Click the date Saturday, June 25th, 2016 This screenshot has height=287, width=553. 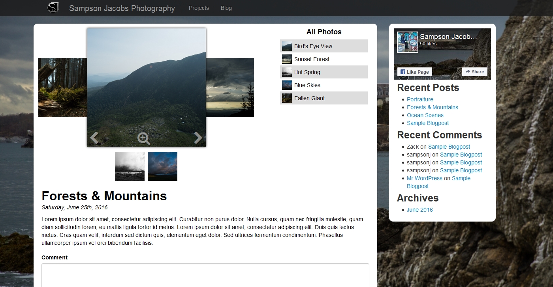tap(75, 207)
